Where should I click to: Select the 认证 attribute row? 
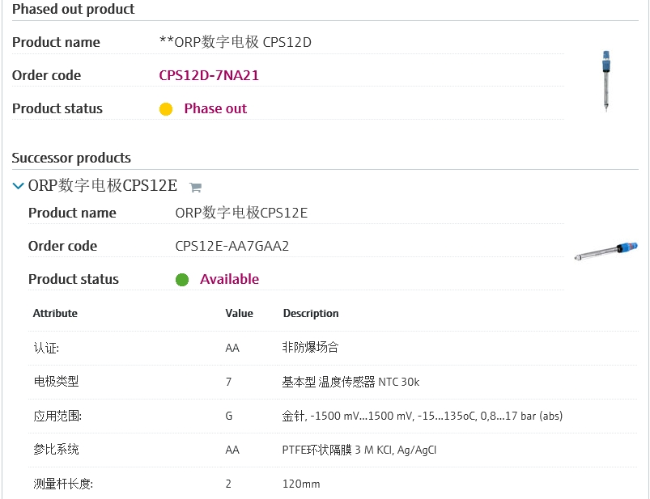coord(46,348)
